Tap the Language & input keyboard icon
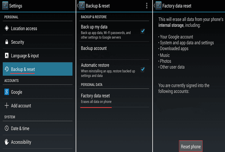The width and height of the screenshot is (225, 152). click(7, 56)
